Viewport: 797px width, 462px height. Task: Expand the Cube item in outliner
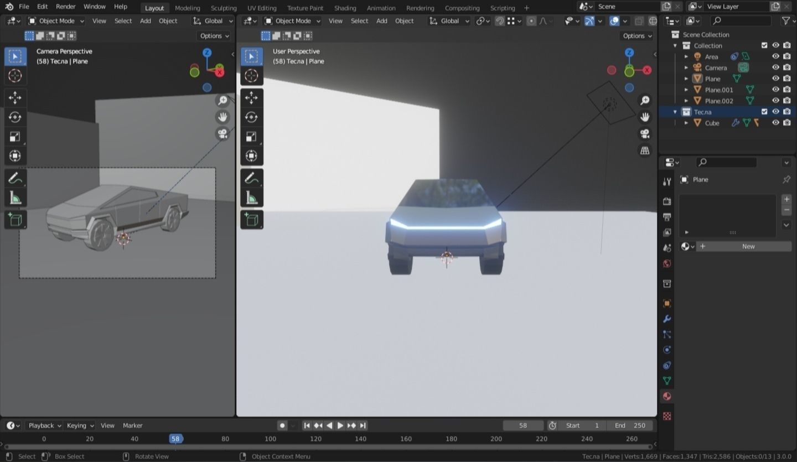[686, 123]
